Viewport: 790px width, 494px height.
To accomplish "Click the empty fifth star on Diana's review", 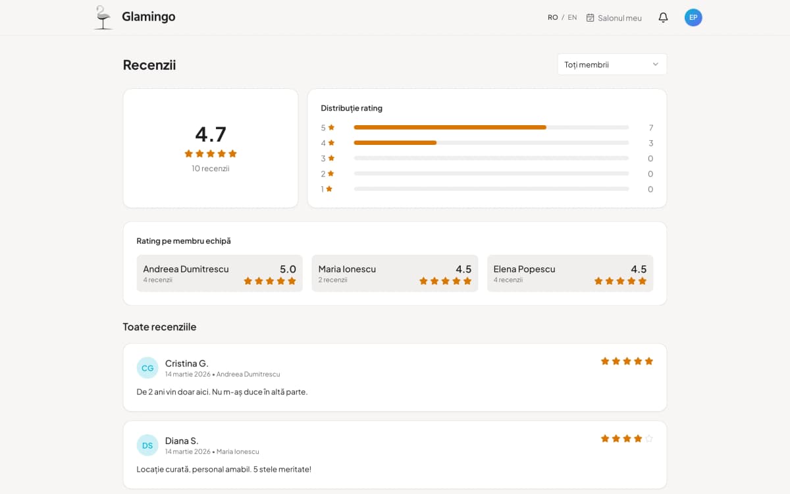I will (x=649, y=439).
